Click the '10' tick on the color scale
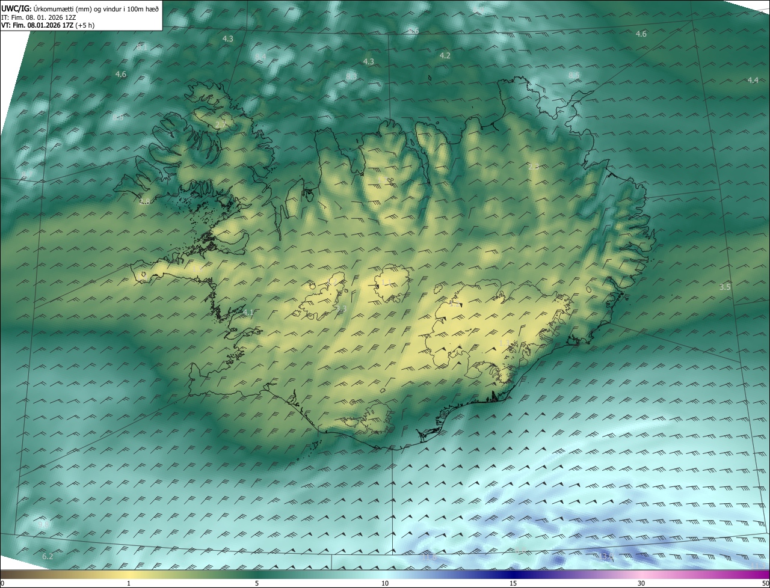 [x=385, y=583]
